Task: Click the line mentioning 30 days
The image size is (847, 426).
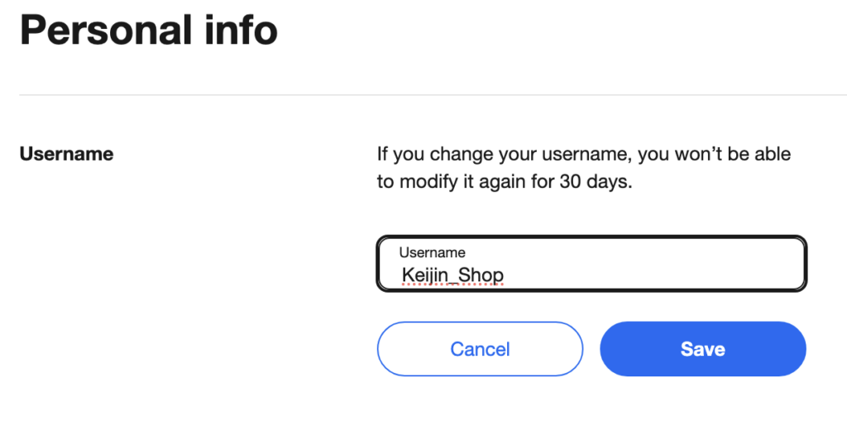Action: 505,182
